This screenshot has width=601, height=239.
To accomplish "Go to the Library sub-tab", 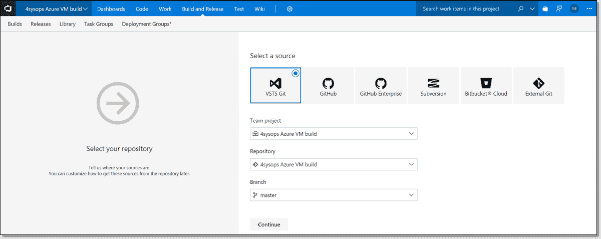I will click(x=68, y=24).
